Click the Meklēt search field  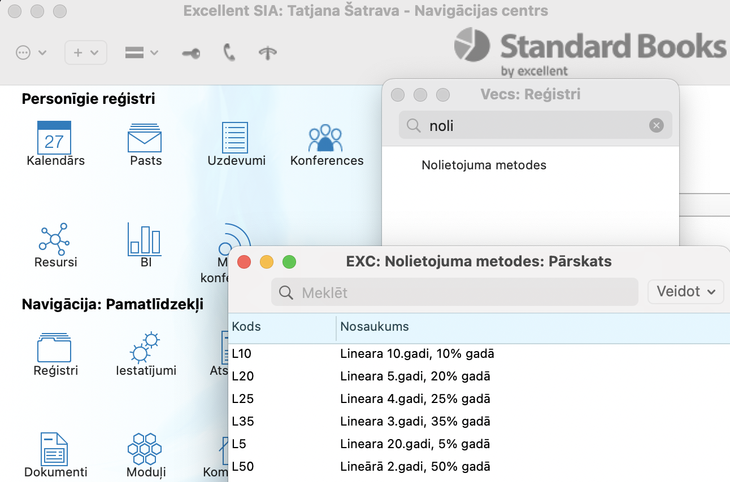pos(454,292)
